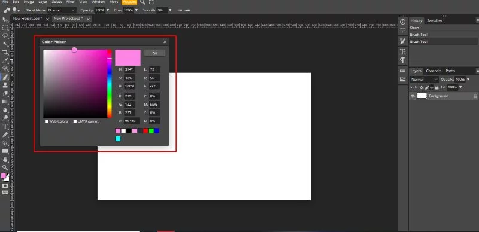Switch to the Paths tab
Screen dimensions: 479x232
tap(450, 71)
